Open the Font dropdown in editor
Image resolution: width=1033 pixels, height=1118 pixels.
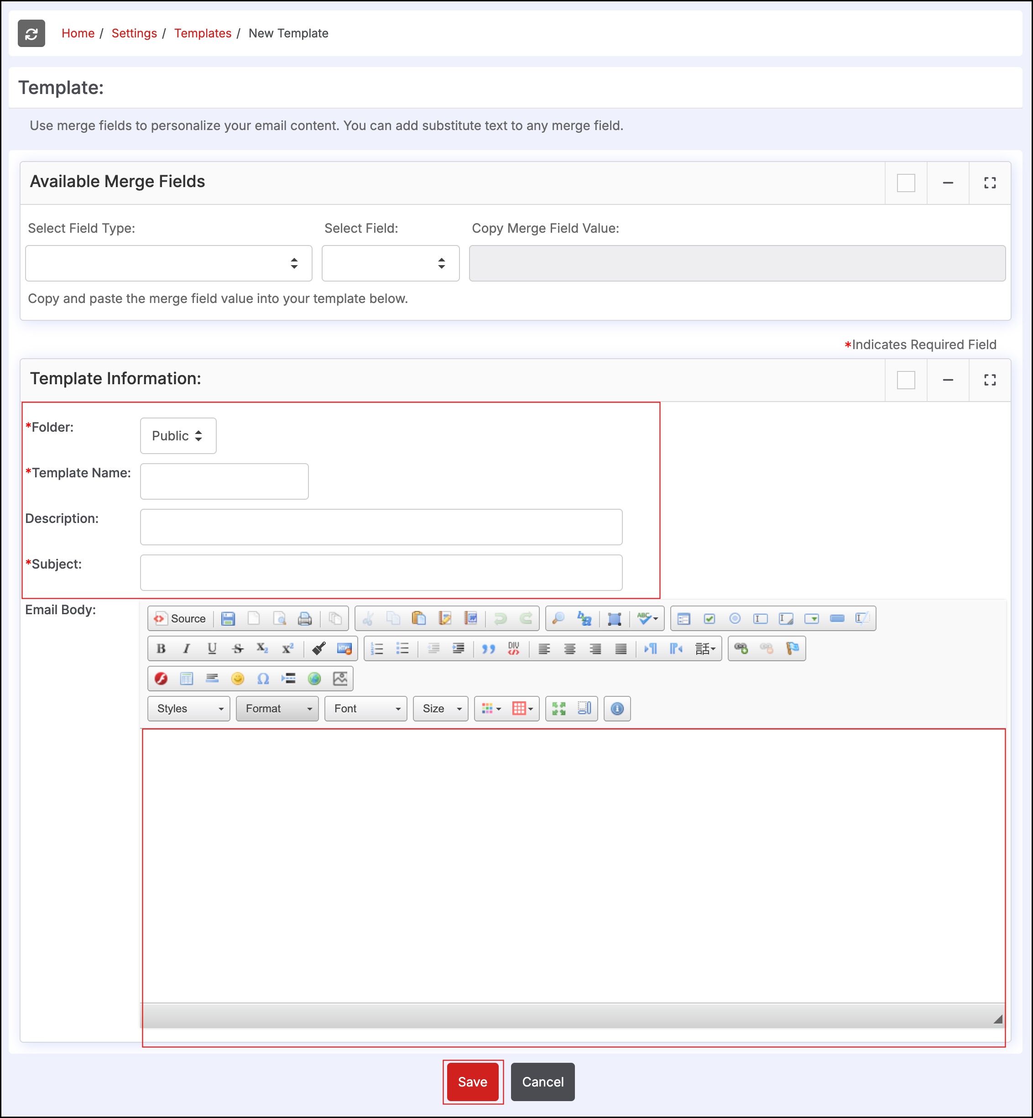[365, 708]
